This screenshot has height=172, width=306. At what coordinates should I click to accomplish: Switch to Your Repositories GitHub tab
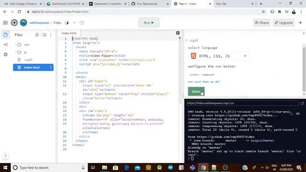[x=150, y=4]
